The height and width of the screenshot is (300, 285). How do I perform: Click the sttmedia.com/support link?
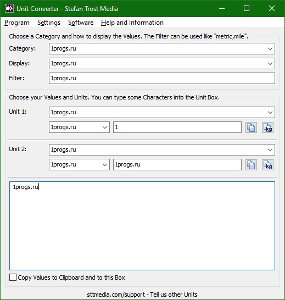[x=142, y=295]
